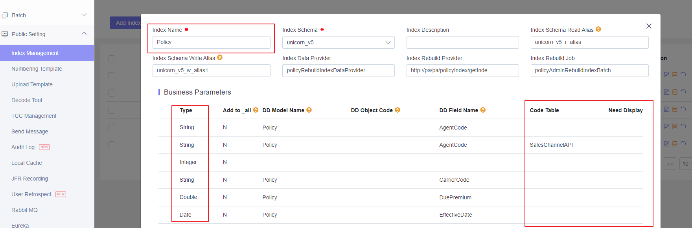Click orange notes icon in fourth background row

pos(675,126)
